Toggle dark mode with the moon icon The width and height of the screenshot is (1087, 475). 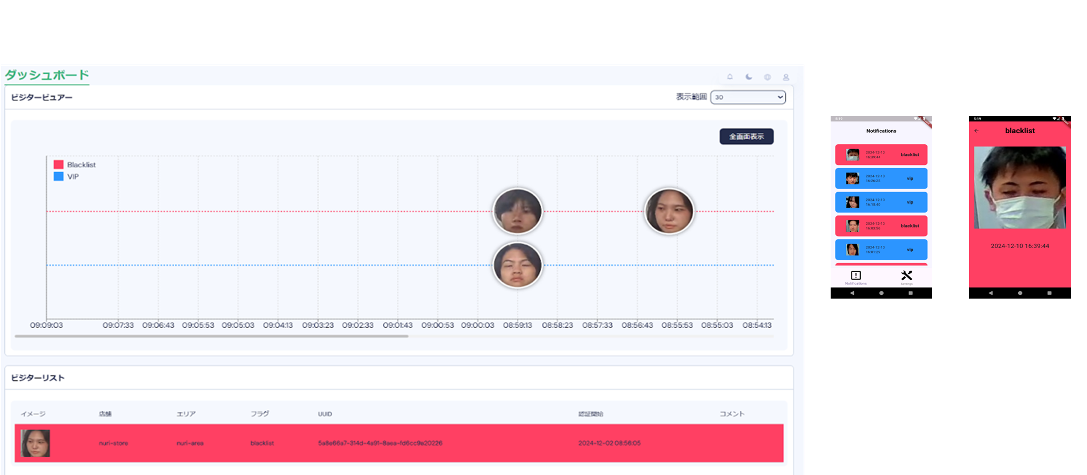tap(749, 77)
